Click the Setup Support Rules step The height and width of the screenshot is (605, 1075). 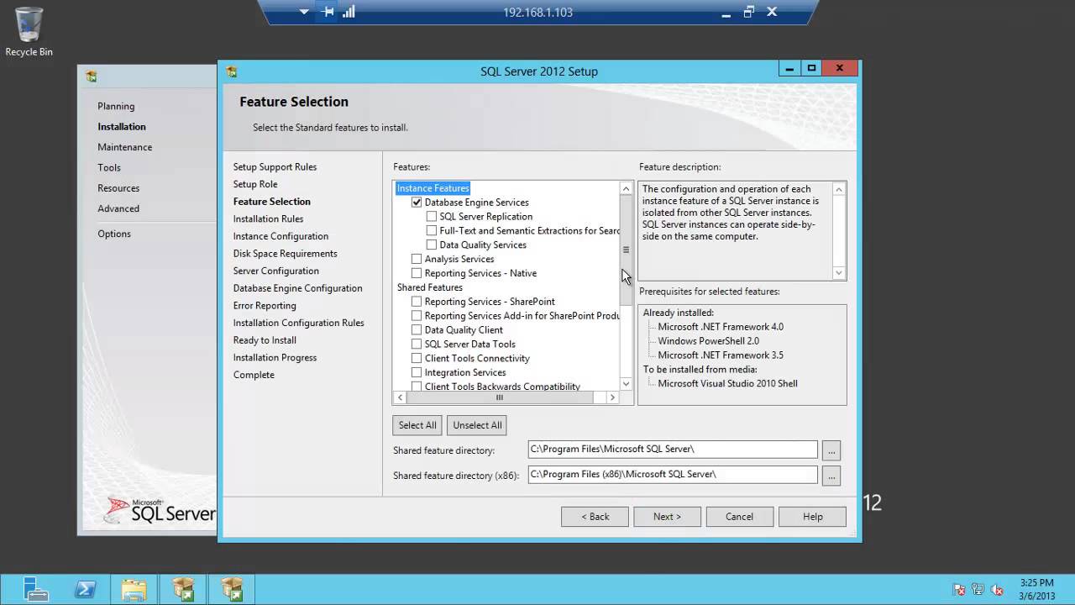pyautogui.click(x=275, y=167)
